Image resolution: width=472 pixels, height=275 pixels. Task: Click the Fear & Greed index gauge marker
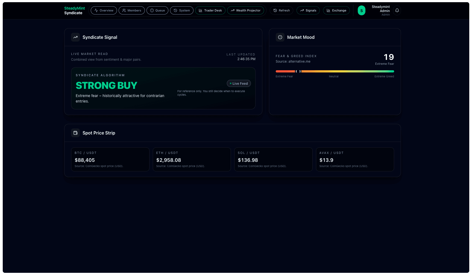pyautogui.click(x=298, y=71)
